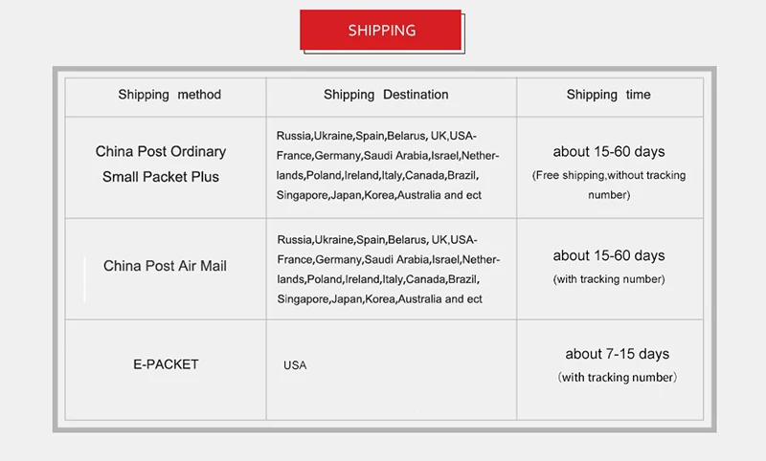Click Singapore,Japan,Korea line in Air Mail row

[x=379, y=299]
